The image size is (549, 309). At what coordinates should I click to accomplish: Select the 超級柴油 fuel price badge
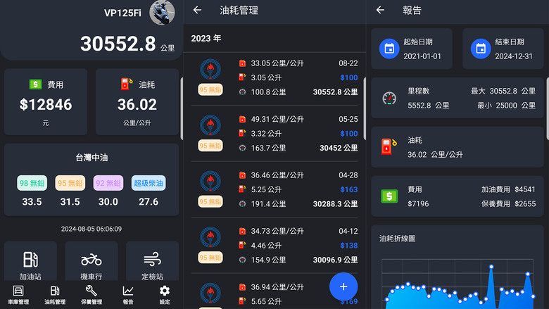149,183
